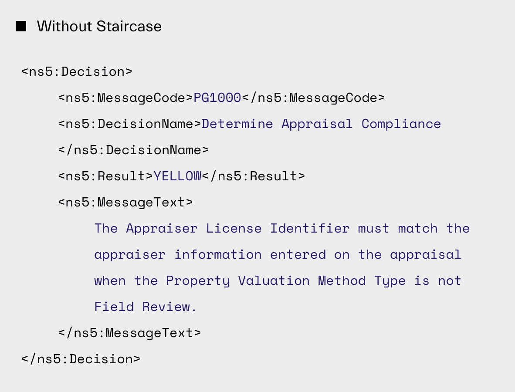Click the opening ns5:MessageCode tag
This screenshot has width=515, height=392.
(x=125, y=98)
